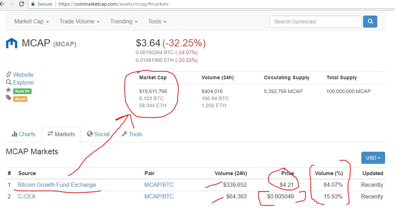The width and height of the screenshot is (395, 208).
Task: Click the magnifier icon beside Explorer
Action: (x=9, y=82)
